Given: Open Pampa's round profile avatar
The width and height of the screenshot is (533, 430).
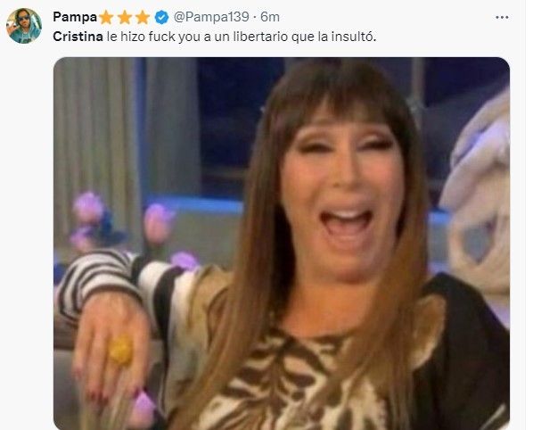Looking at the screenshot, I should click(24, 26).
